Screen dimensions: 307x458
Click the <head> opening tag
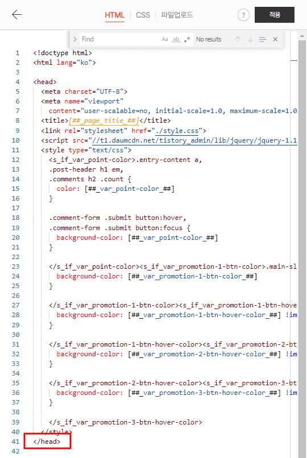coord(45,82)
